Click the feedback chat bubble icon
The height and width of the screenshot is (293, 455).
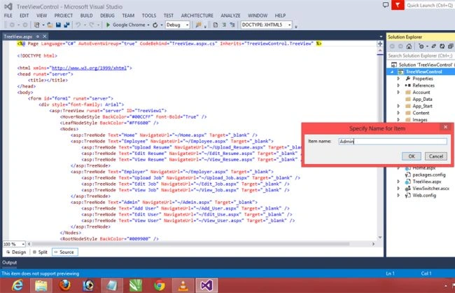pos(386,5)
